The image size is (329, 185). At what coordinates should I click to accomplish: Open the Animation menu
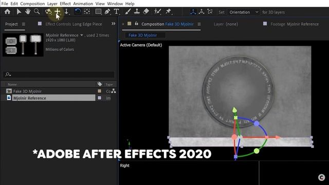click(x=83, y=4)
